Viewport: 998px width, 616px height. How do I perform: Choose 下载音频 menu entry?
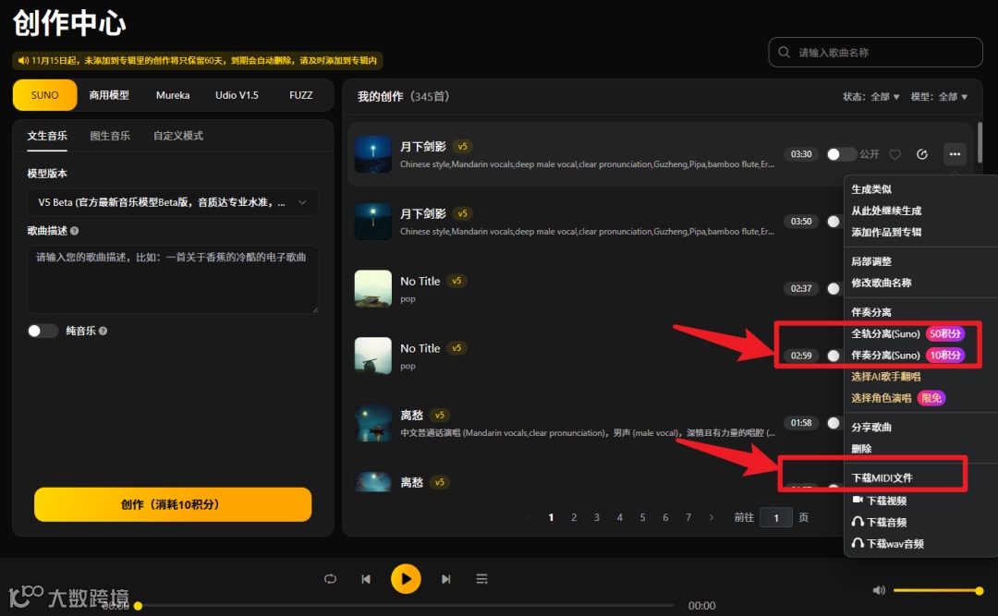pyautogui.click(x=880, y=523)
